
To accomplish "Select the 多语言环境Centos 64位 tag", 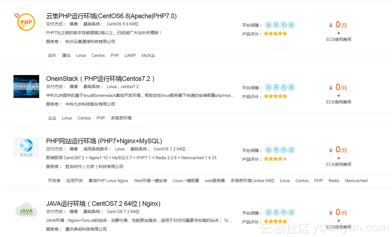I will 253,181.
